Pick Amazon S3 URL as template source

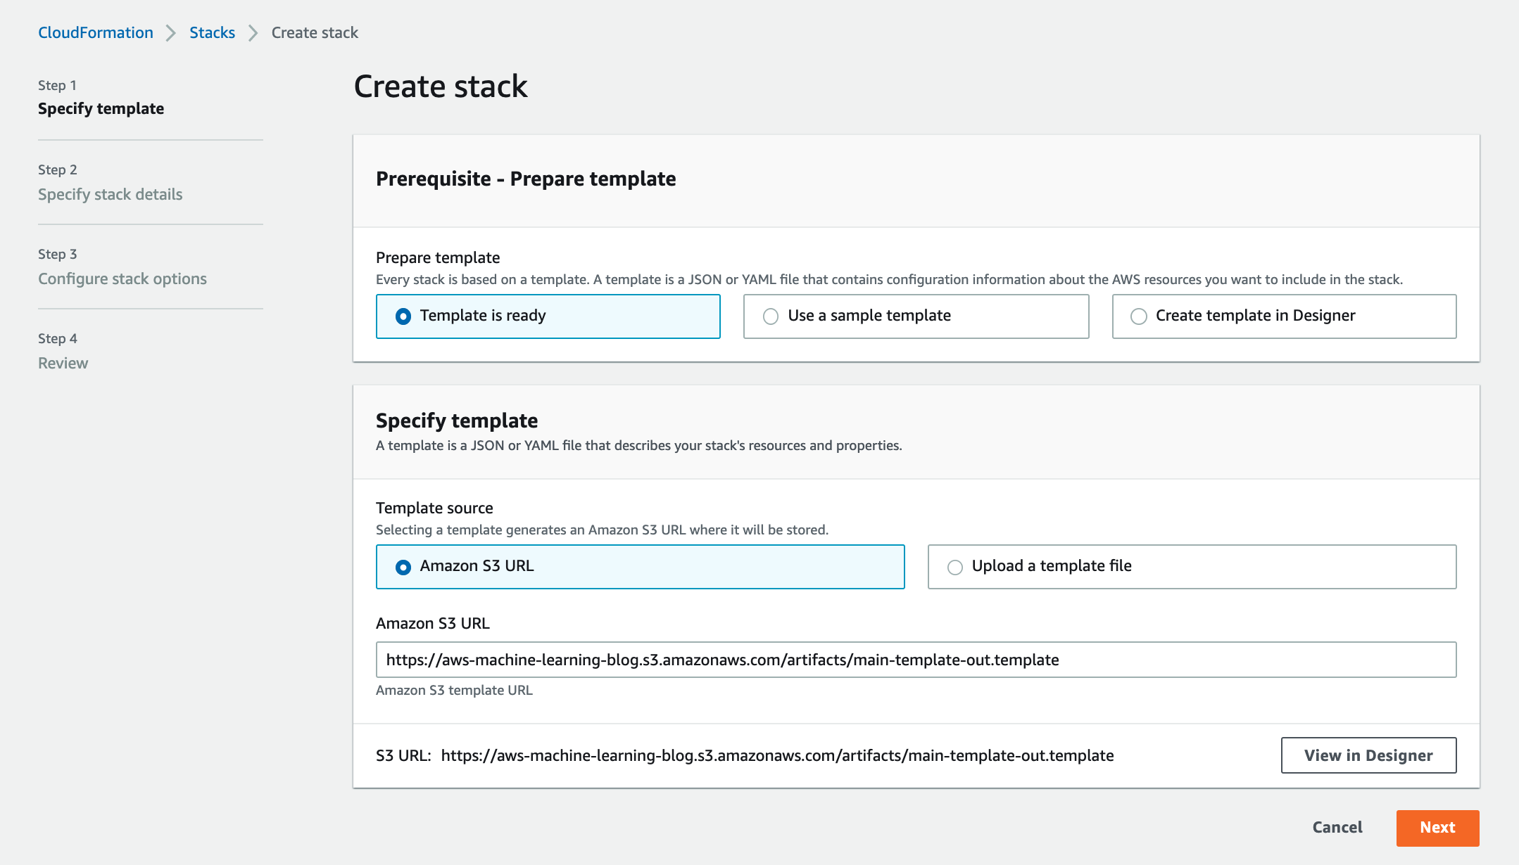coord(403,567)
